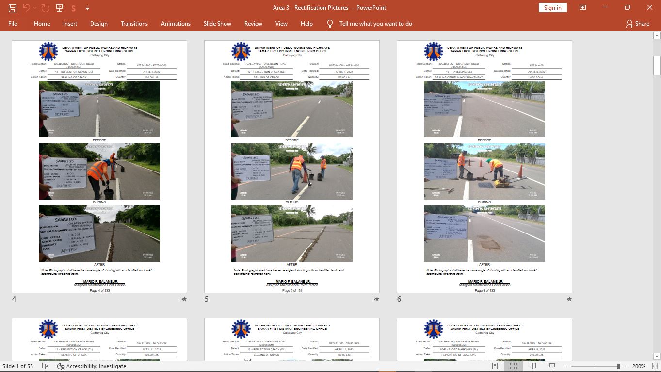Screen dimensions: 661x372
Task: Switch to Reading View icon
Action: point(532,366)
